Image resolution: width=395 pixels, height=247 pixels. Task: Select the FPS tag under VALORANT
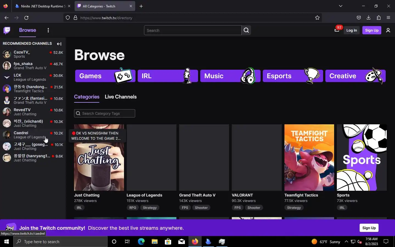click(x=238, y=208)
